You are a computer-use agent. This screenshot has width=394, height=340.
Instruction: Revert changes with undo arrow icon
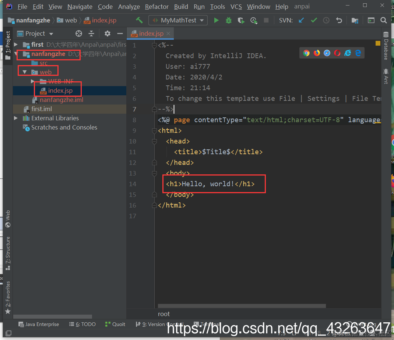(x=339, y=20)
